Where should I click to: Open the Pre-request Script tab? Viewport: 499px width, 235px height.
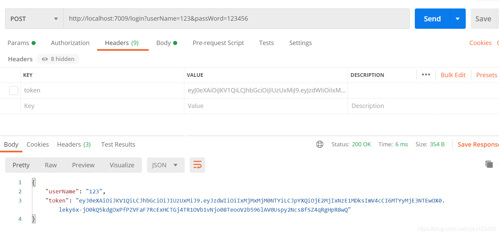coord(218,43)
